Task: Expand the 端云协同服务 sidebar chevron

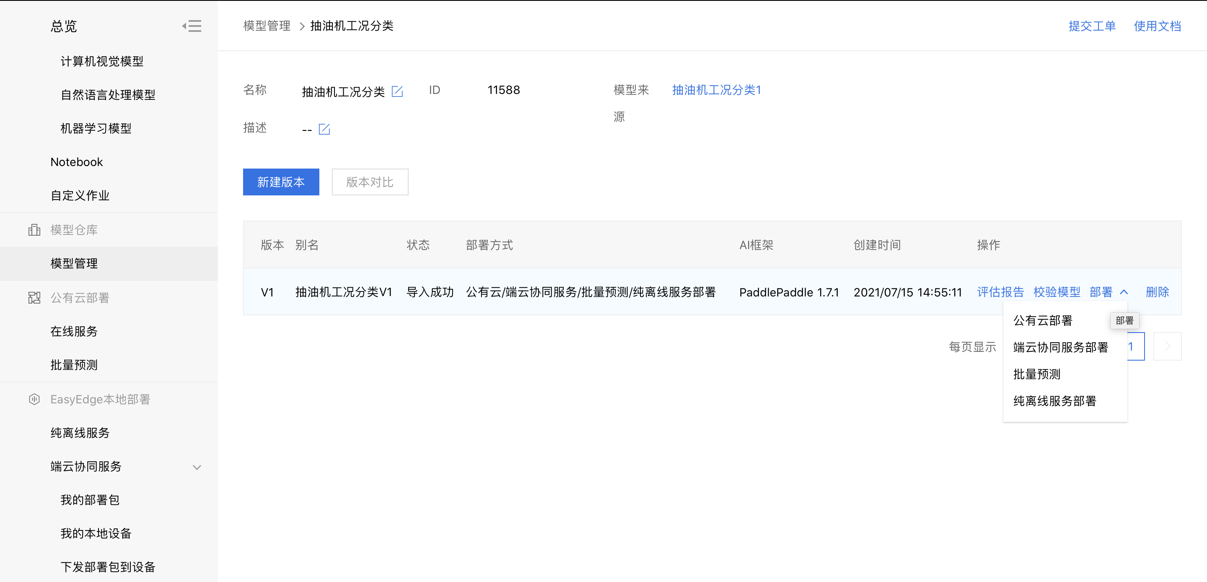Action: [197, 467]
